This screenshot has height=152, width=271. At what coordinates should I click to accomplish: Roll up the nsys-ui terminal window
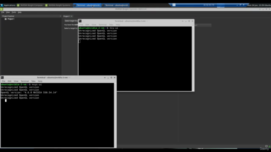105,78
